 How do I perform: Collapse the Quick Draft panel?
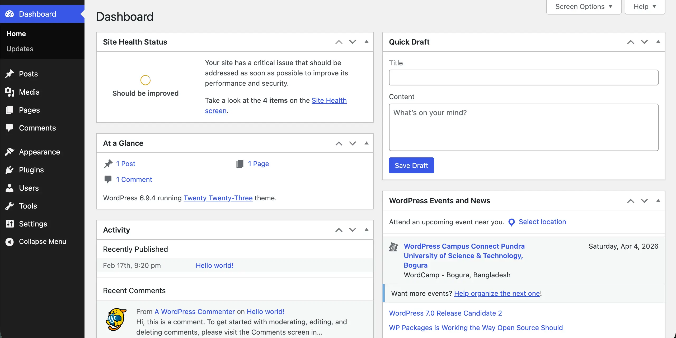(658, 42)
